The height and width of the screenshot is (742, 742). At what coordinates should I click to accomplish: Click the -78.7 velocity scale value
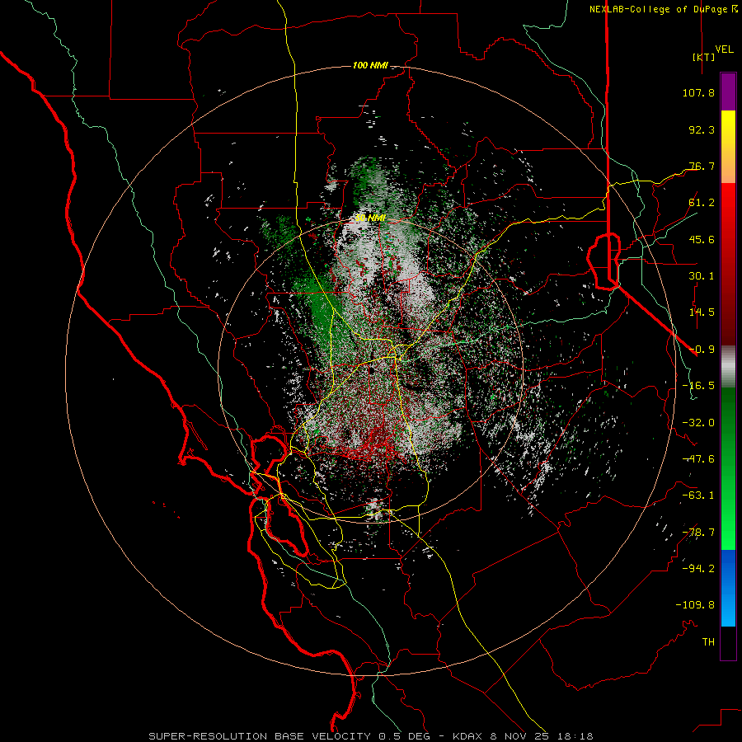(698, 533)
